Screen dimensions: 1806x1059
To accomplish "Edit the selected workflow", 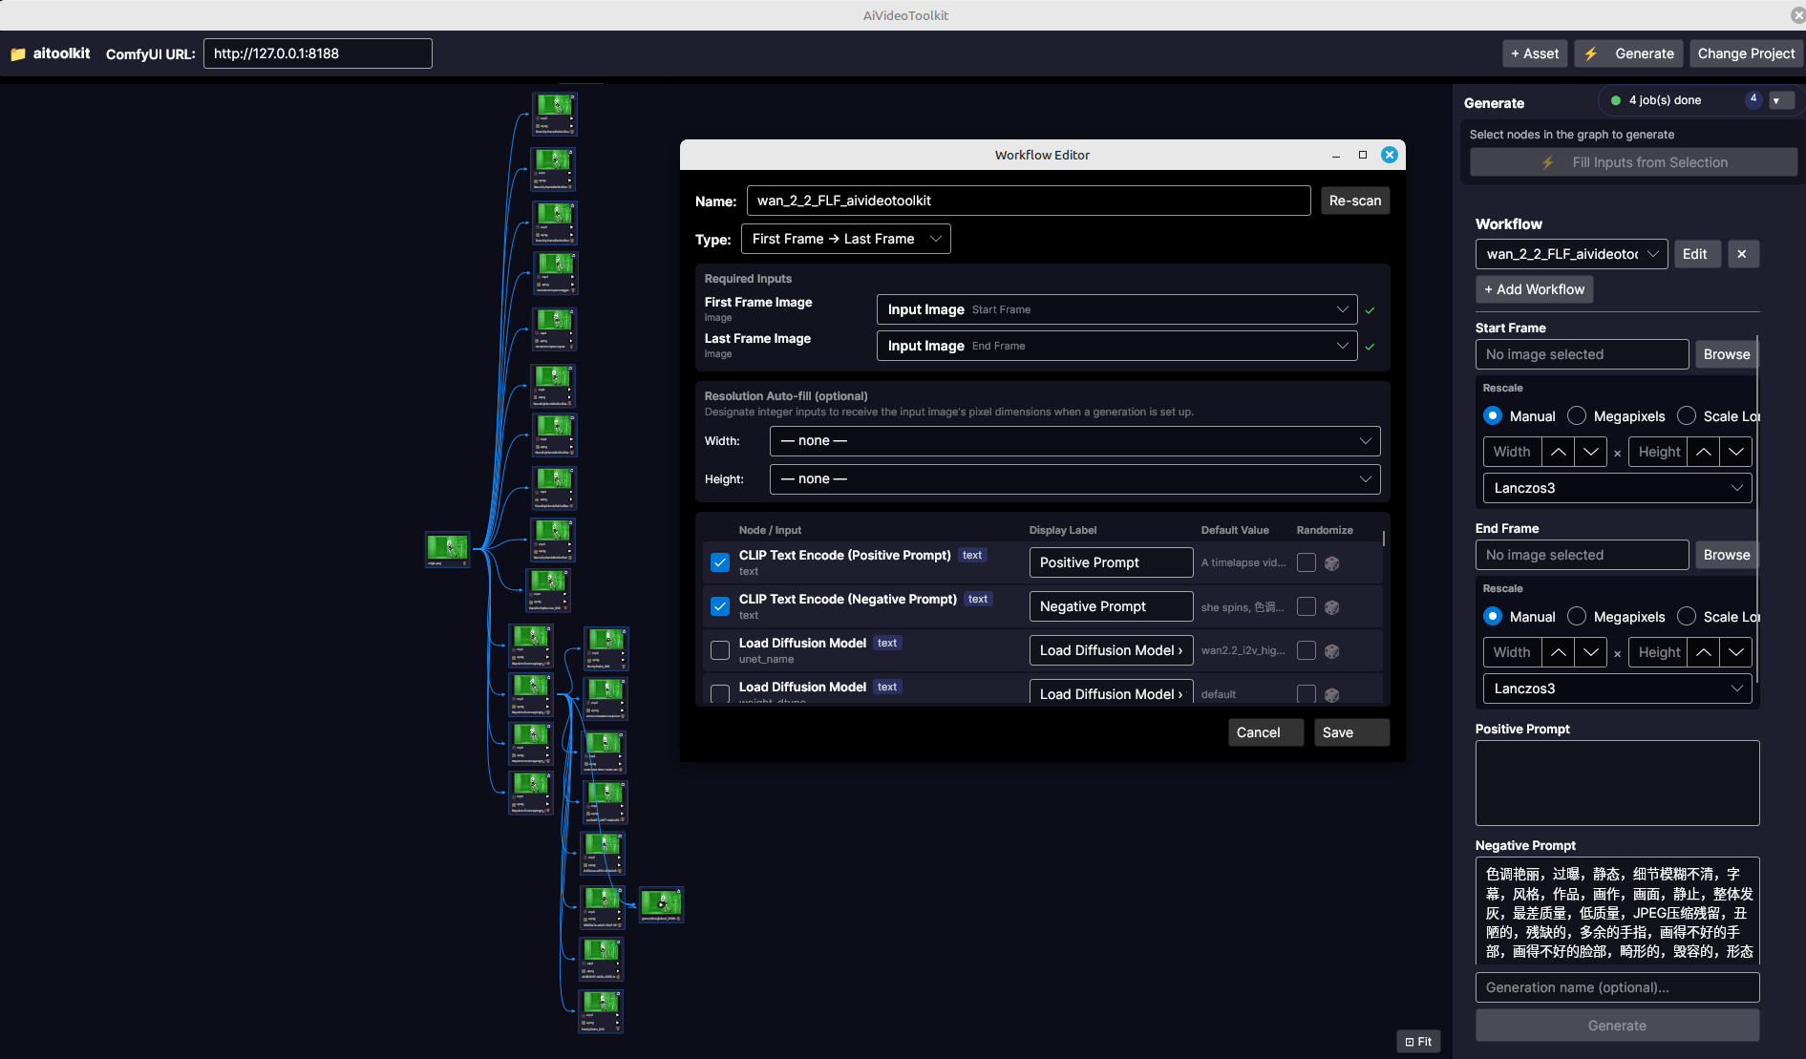I will click(1697, 254).
